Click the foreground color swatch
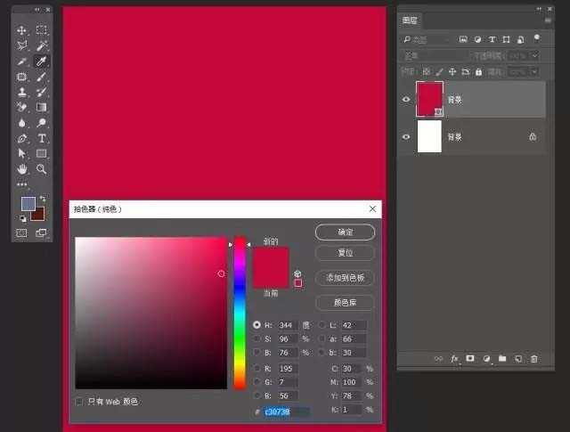Viewport: 570px width, 432px height. (28, 204)
